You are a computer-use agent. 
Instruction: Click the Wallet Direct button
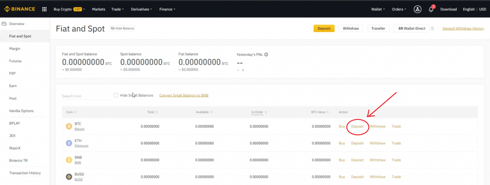click(412, 28)
